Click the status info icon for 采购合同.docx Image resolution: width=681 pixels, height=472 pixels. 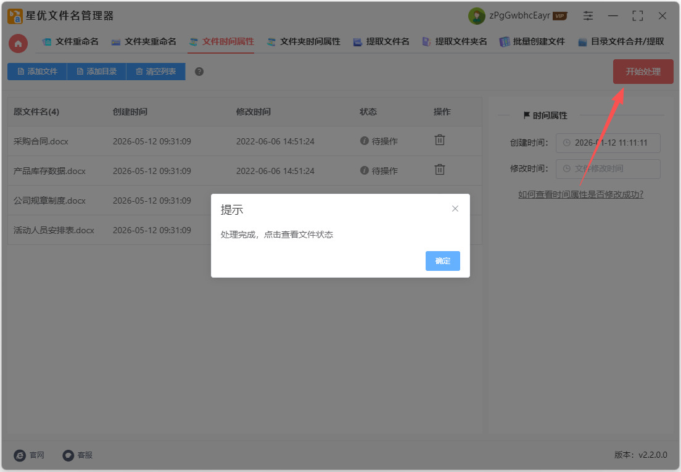pos(365,141)
